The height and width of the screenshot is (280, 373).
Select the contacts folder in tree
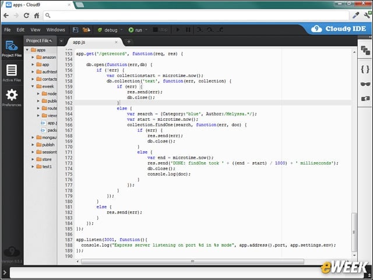pos(47,79)
